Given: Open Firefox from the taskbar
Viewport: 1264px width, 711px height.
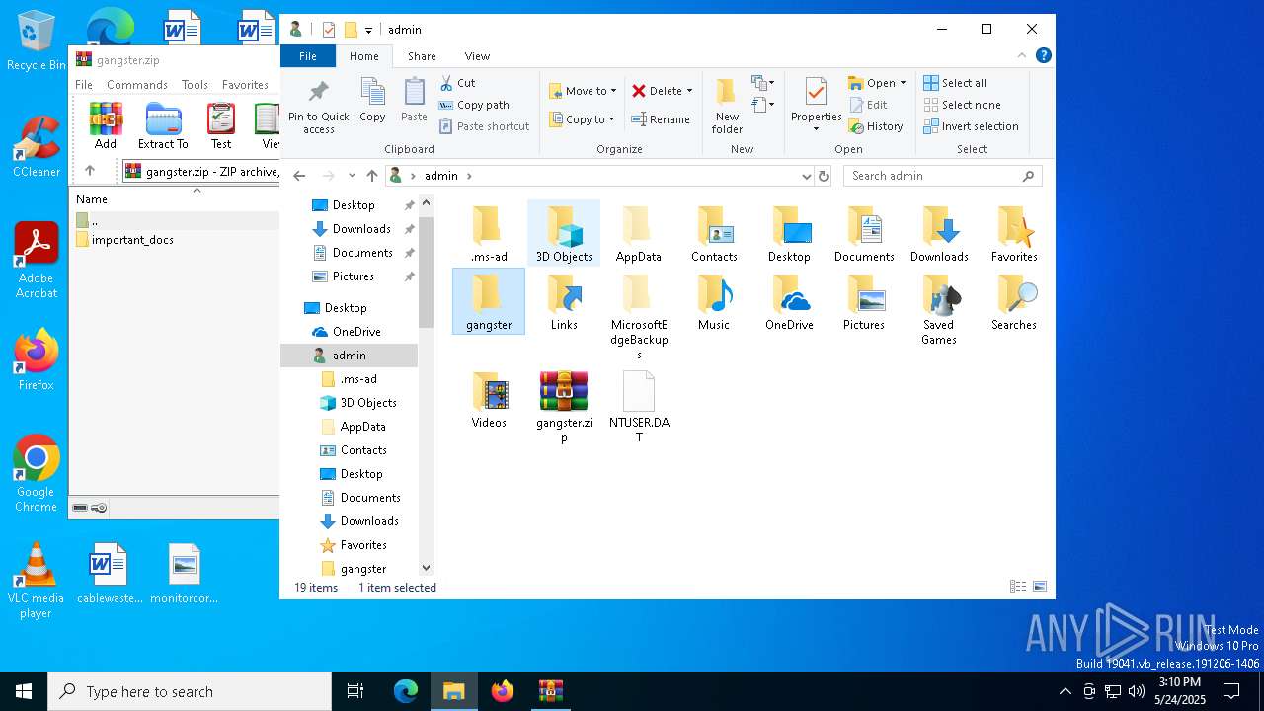Looking at the screenshot, I should pos(503,691).
